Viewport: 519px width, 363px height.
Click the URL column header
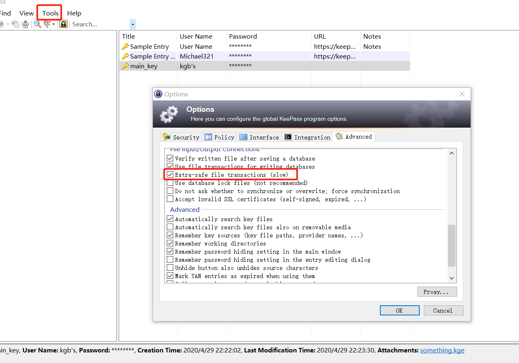[x=336, y=36]
